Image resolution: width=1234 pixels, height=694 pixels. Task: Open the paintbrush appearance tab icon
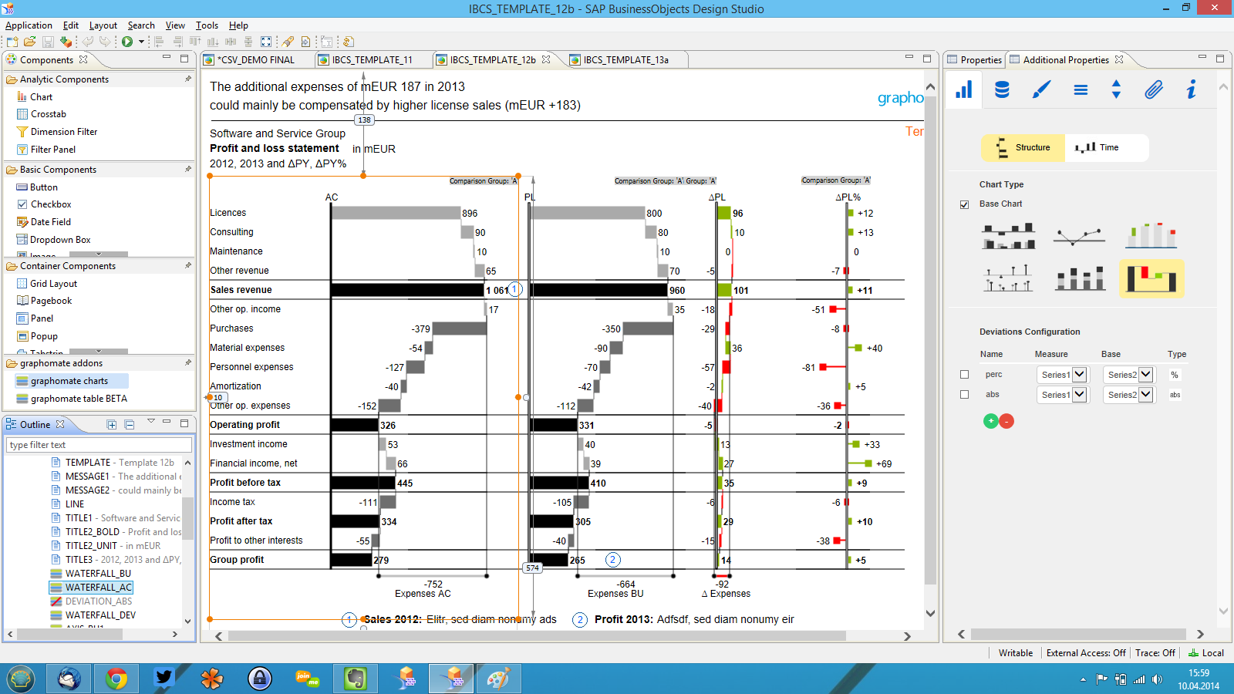click(1041, 90)
